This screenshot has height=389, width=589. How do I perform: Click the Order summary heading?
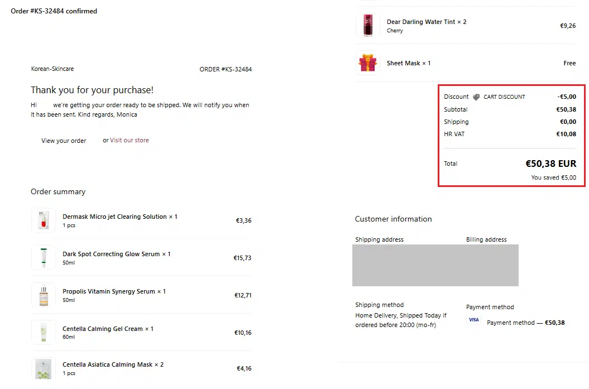coord(58,192)
